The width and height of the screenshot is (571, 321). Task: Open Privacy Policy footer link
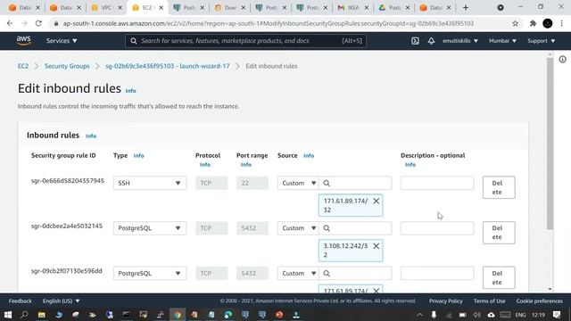click(446, 301)
